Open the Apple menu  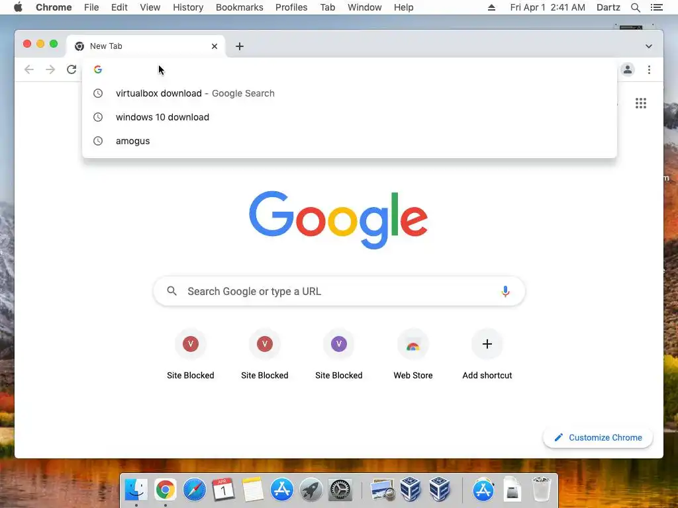point(18,7)
